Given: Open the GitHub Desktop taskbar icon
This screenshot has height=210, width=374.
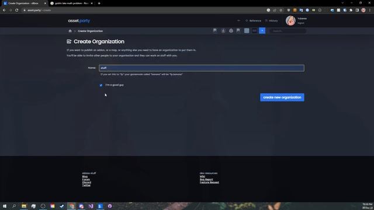Looking at the screenshot, I should click(110, 206).
